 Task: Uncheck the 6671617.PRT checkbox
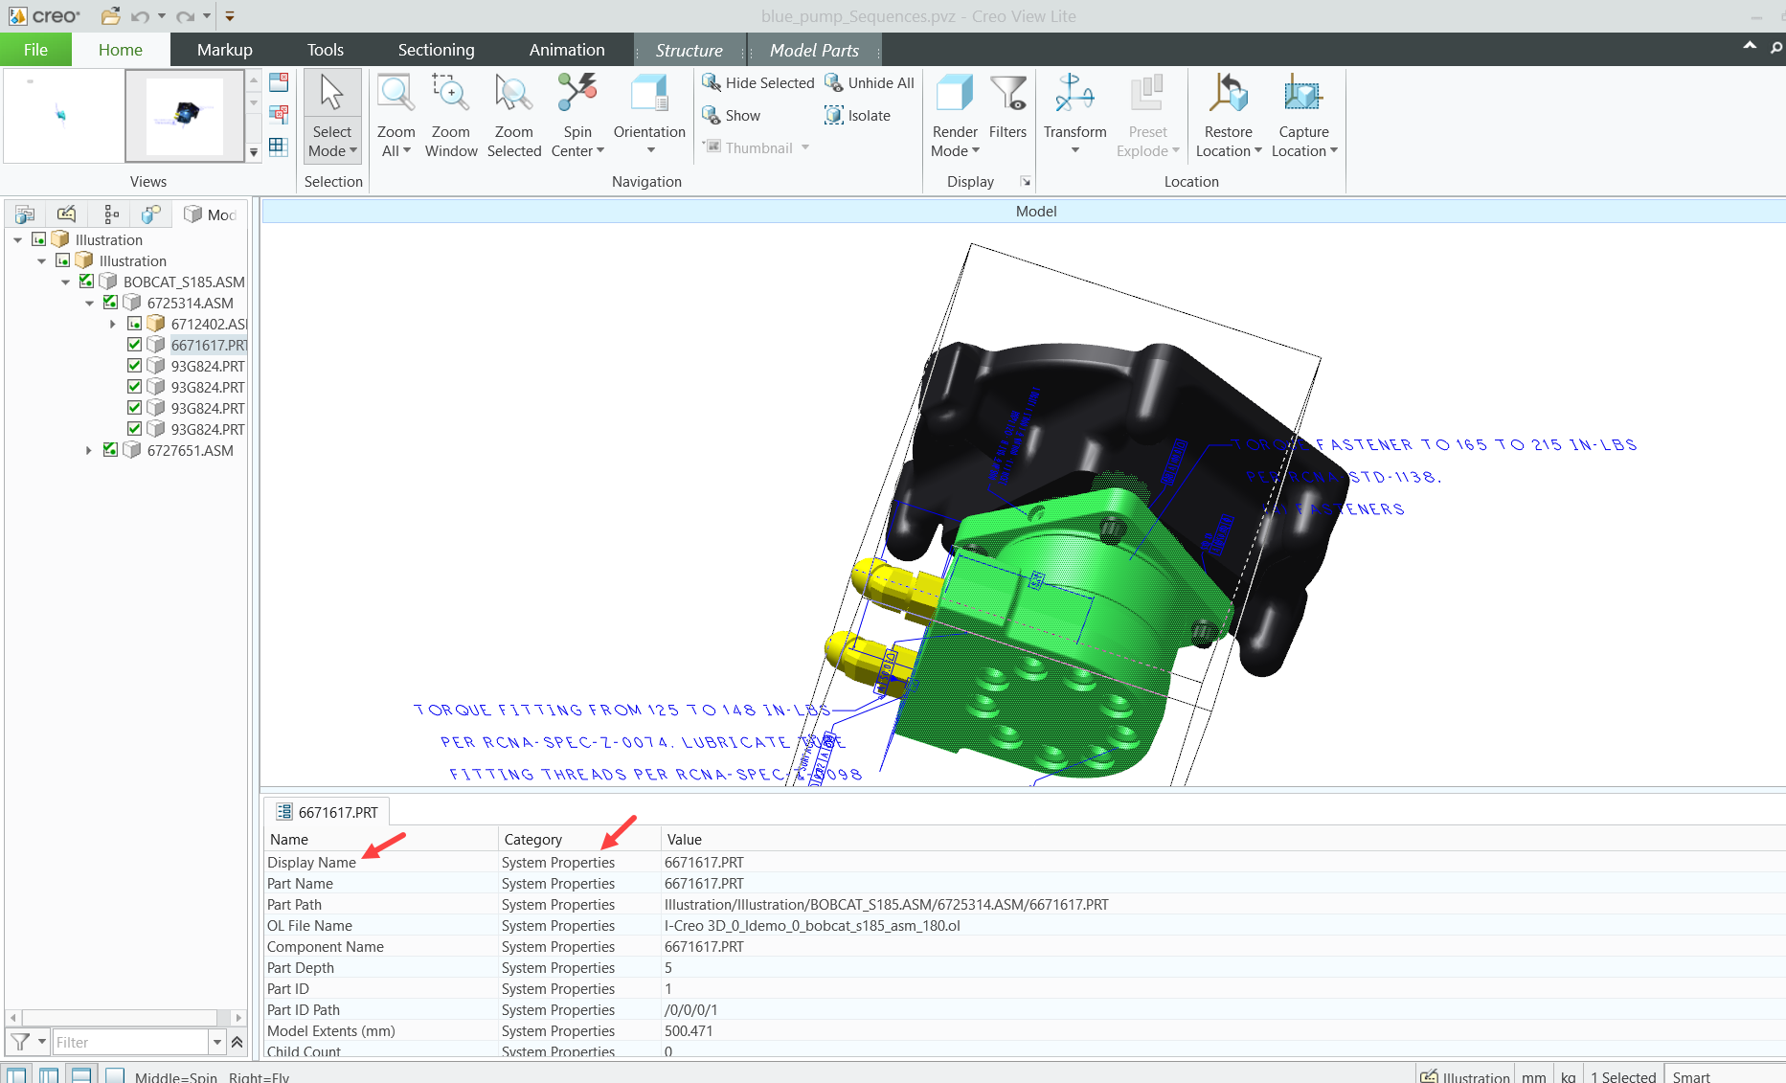point(134,345)
